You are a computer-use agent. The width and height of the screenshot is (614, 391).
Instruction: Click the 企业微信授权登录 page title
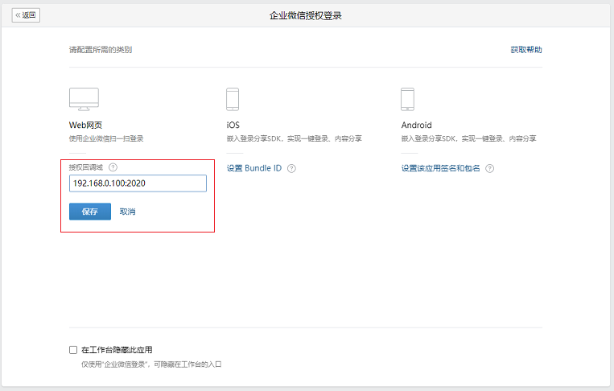click(x=306, y=15)
